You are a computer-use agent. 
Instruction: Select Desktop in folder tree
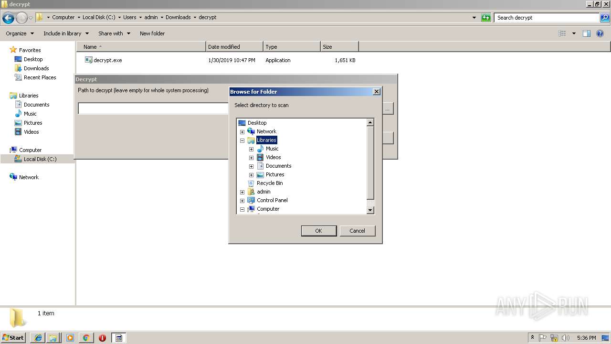(x=257, y=123)
